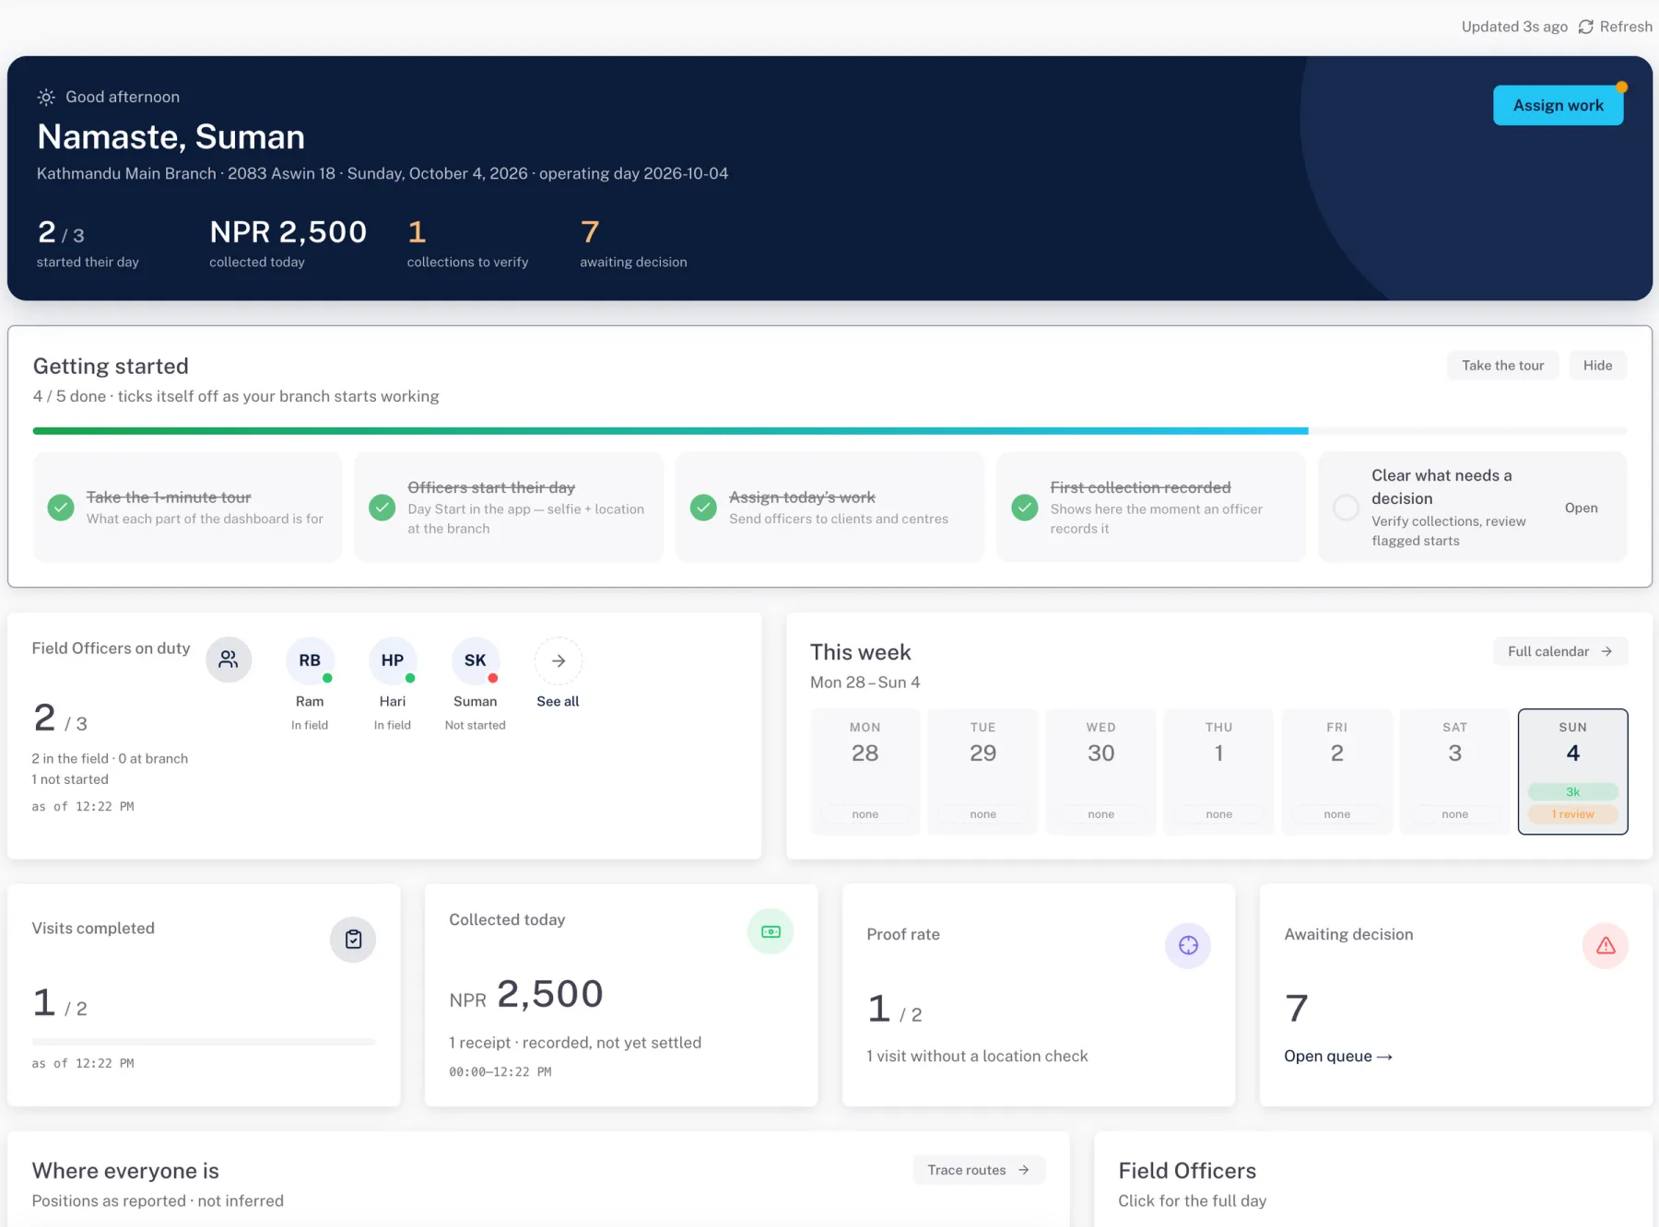Viewport: 1659px width, 1227px height.
Task: Select Tuesday 29 in This week
Action: tap(982, 772)
